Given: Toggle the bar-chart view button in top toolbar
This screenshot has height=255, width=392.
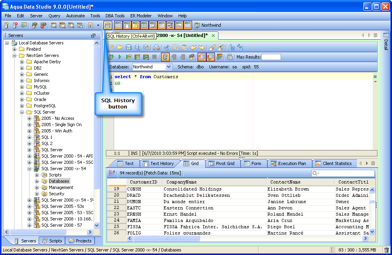Looking at the screenshot, I should click(x=179, y=25).
